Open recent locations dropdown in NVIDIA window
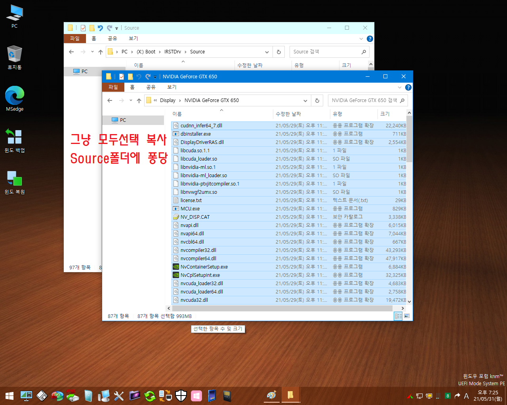The image size is (507, 405). click(131, 100)
